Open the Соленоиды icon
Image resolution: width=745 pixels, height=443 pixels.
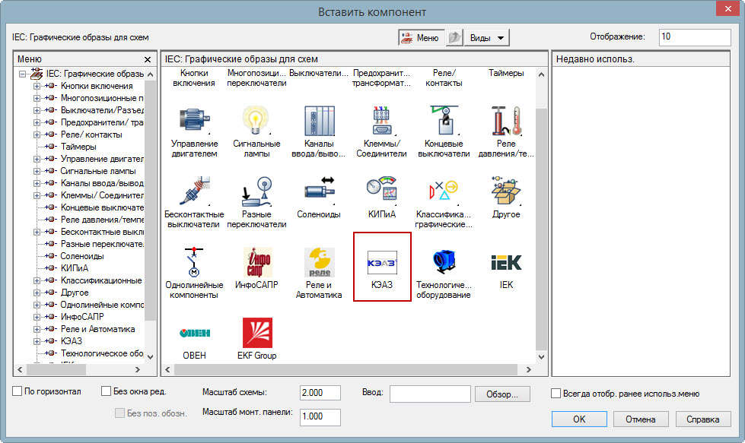pyautogui.click(x=319, y=191)
